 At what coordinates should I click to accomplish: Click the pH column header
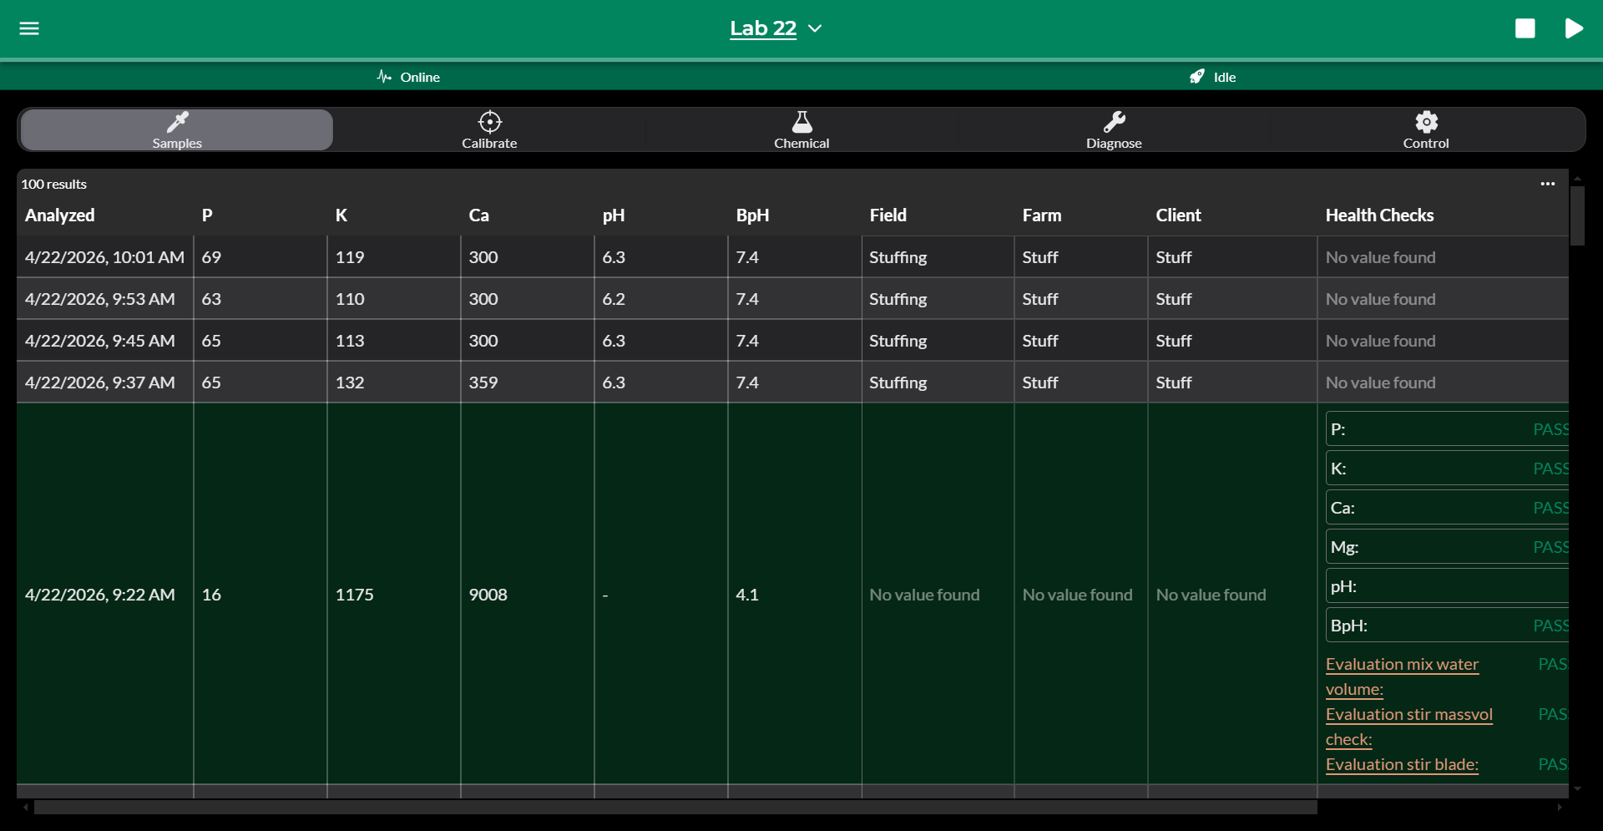[x=614, y=215]
